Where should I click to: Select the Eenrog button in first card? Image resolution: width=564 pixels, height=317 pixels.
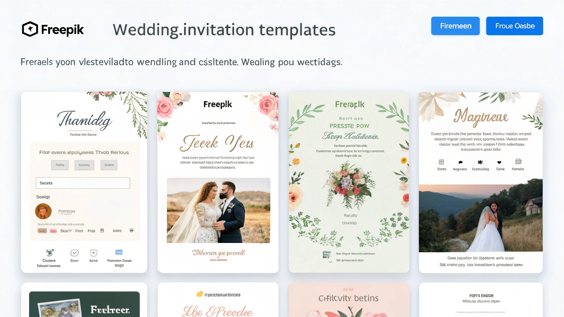tap(84, 165)
